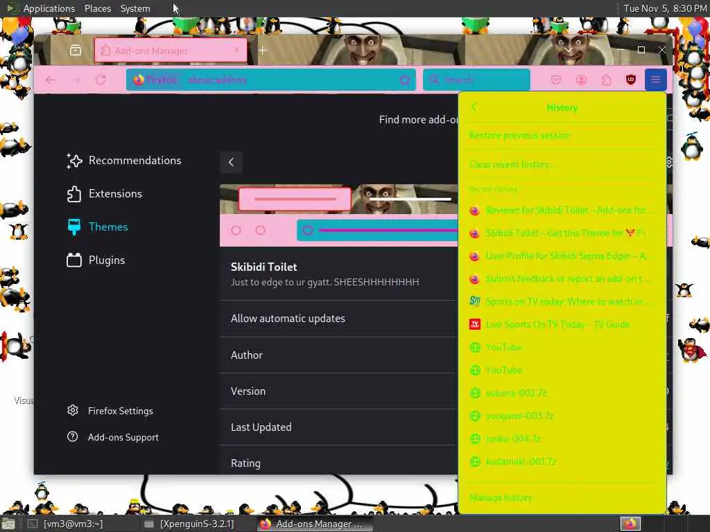Open Firefox View recent browsing icon
The width and height of the screenshot is (710, 532).
click(x=76, y=50)
